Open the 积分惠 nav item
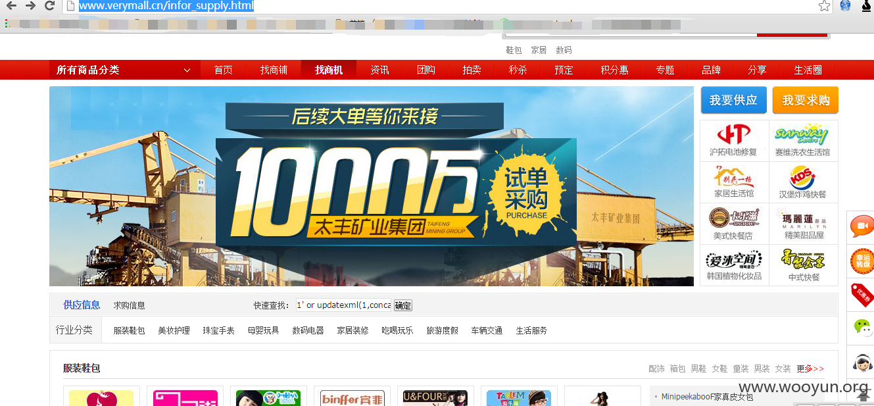The width and height of the screenshot is (874, 406). click(x=614, y=70)
